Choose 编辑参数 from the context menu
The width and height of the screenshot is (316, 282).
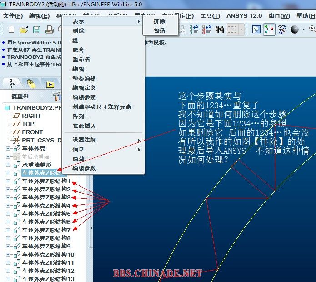(103, 169)
